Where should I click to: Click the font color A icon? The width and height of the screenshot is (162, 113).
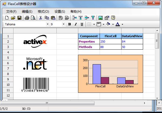pos(117,24)
